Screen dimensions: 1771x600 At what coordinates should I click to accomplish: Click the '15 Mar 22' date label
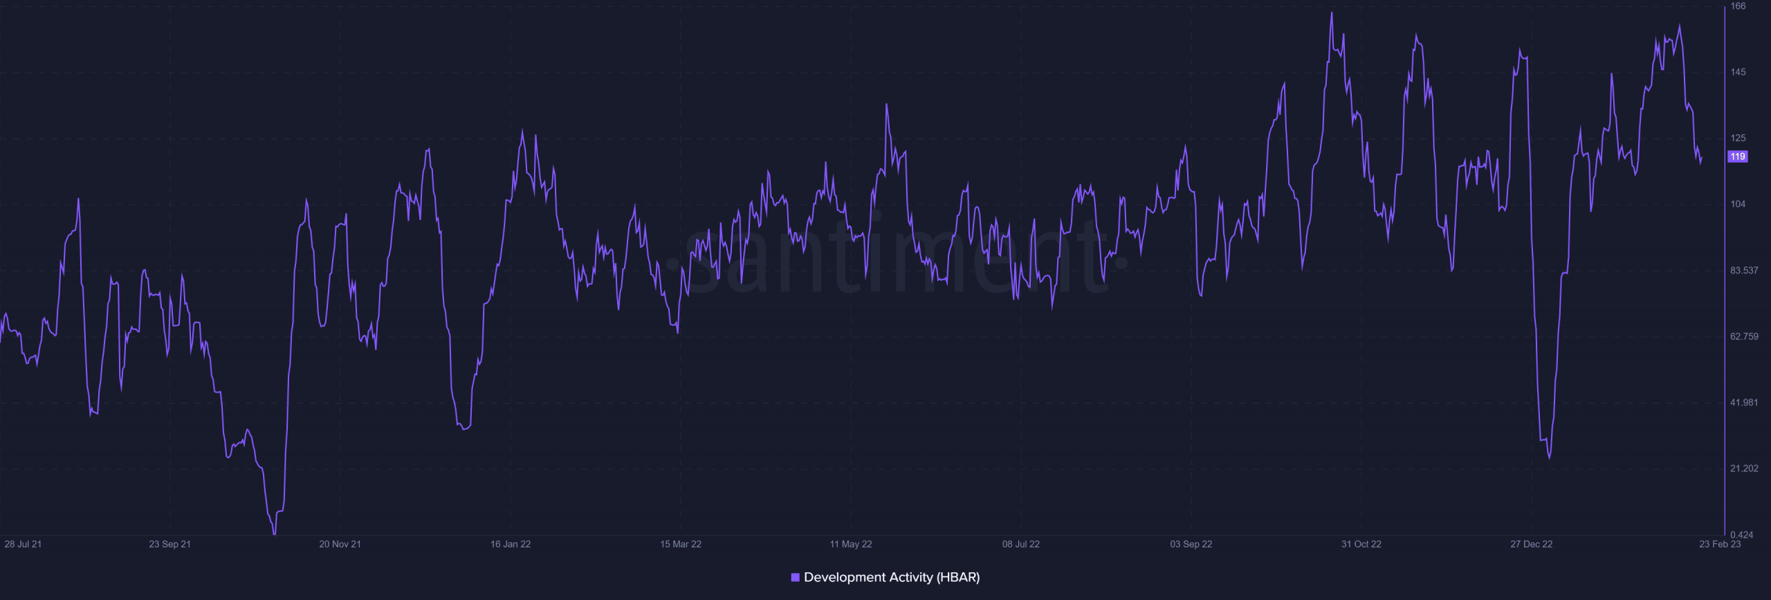[x=681, y=544]
